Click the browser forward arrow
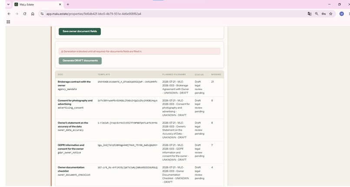This screenshot has width=350, height=187. [x=17, y=14]
